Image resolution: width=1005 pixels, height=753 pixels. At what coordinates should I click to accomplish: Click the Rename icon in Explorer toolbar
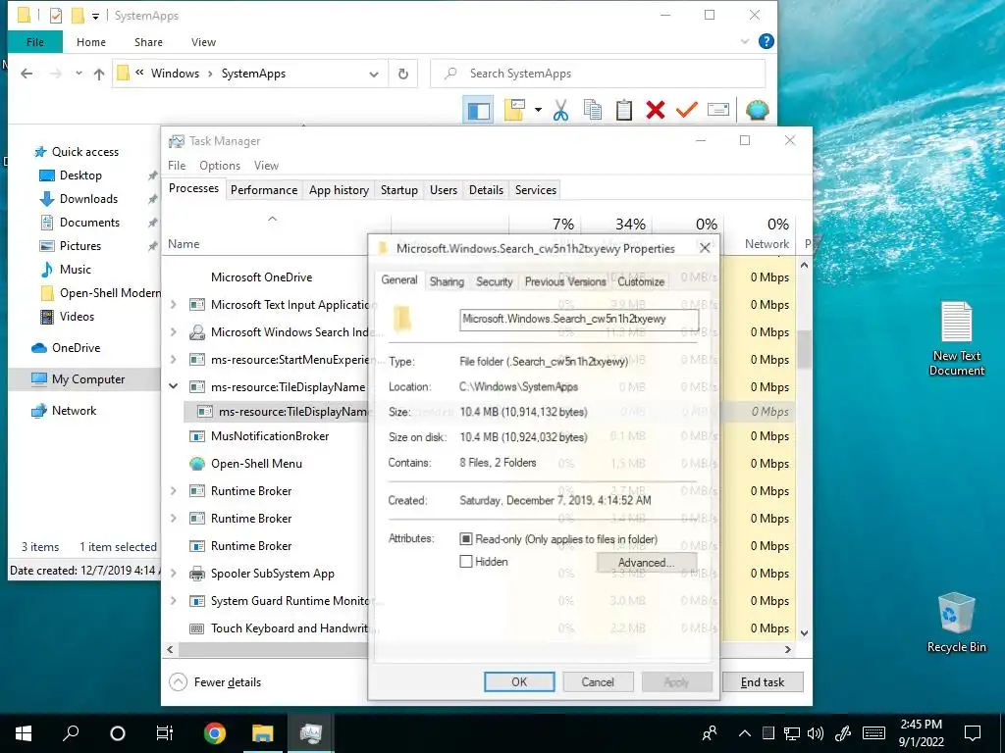tap(718, 110)
